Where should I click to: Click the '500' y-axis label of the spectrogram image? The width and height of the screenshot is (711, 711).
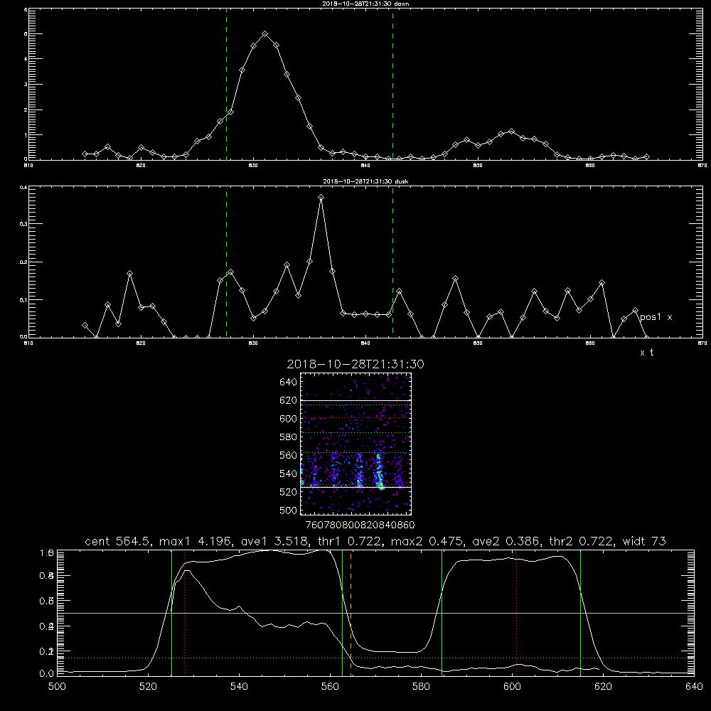pyautogui.click(x=289, y=510)
